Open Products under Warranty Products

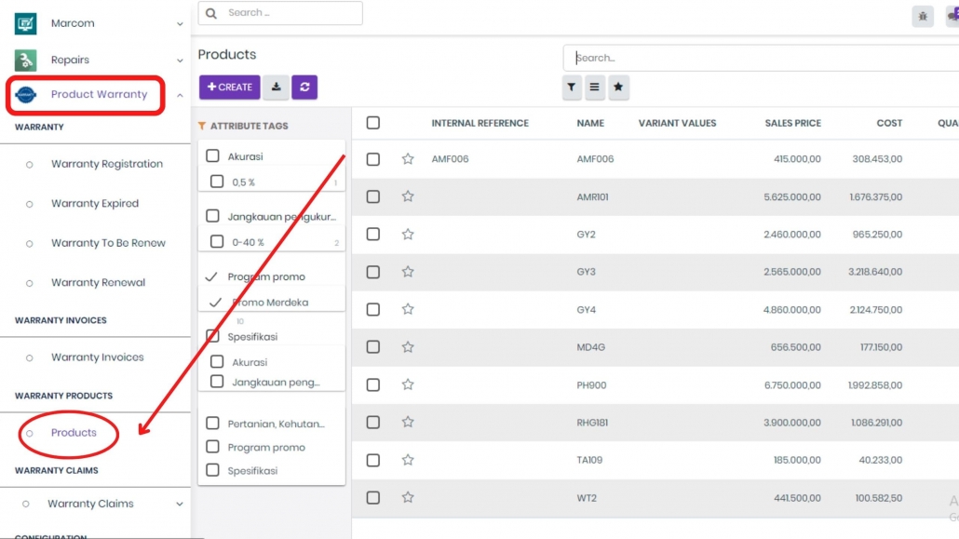[74, 433]
